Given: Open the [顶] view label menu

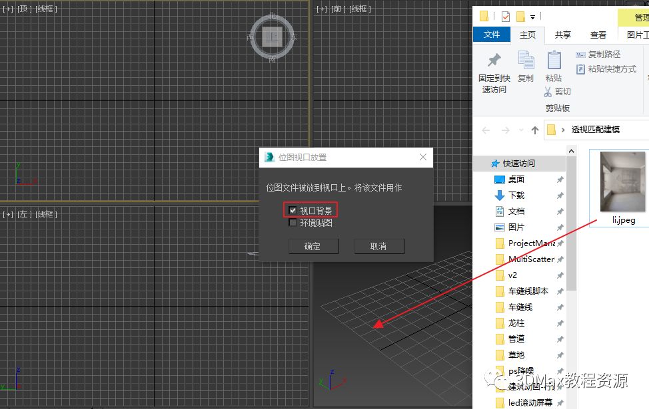Looking at the screenshot, I should [25, 9].
